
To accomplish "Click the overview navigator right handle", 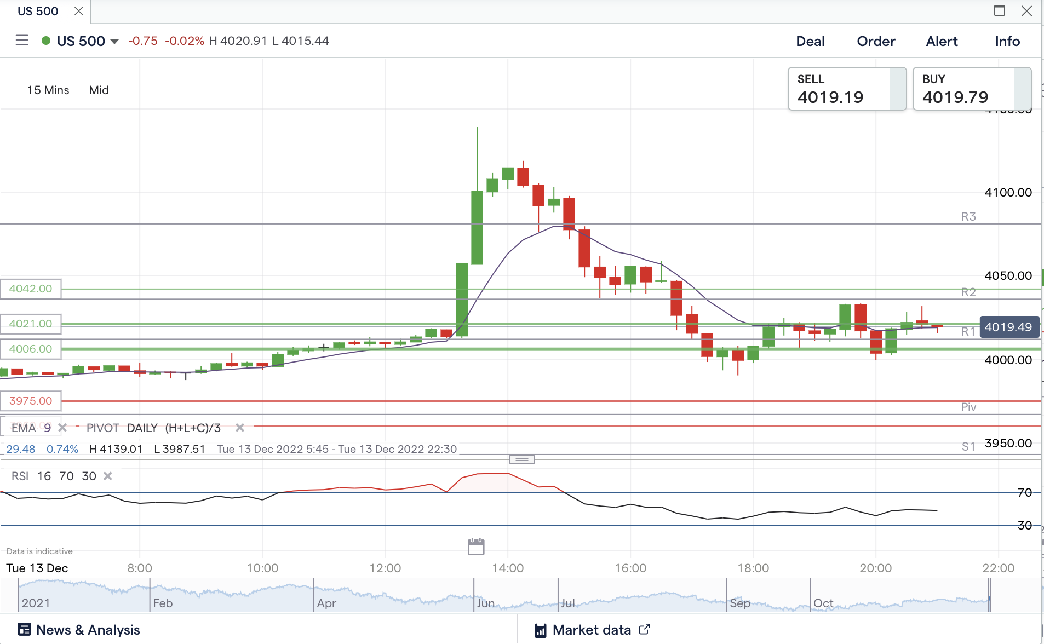I will tap(990, 595).
